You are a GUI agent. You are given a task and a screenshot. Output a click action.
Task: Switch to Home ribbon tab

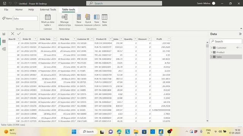19,9
